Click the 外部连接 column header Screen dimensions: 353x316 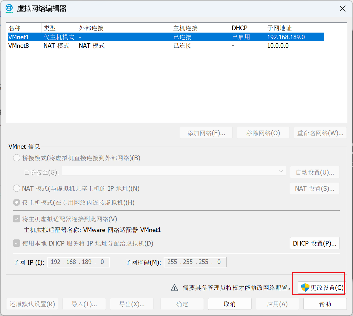[x=124, y=28]
